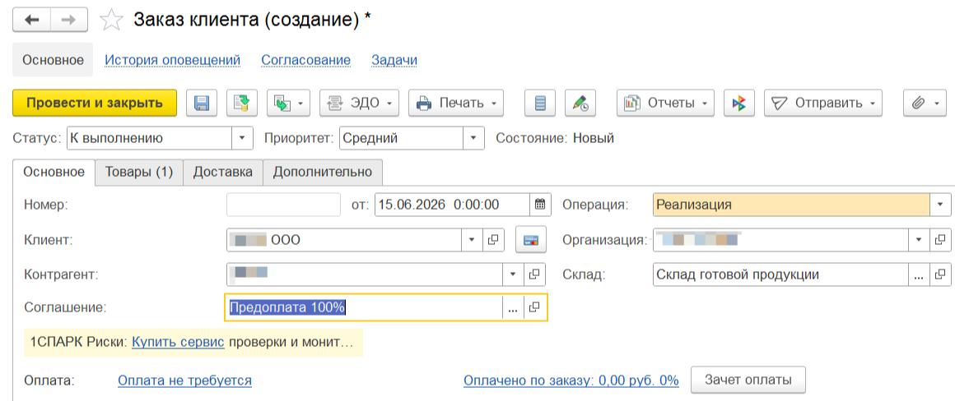The image size is (955, 401).
Task: Click the Зачет оплаты button
Action: click(x=748, y=380)
